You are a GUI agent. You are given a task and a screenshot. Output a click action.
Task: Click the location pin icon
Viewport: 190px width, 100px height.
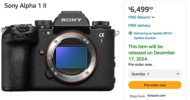(x=130, y=33)
